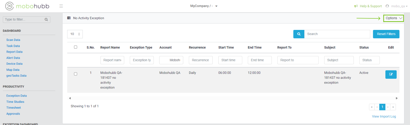Screen dimensions: 410x125
Task: Click the Help & Support megaphone icon
Action: click(356, 6)
